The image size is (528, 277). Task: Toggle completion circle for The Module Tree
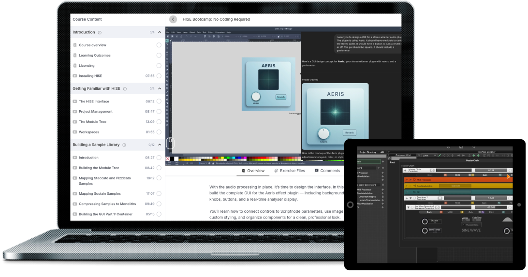[159, 122]
